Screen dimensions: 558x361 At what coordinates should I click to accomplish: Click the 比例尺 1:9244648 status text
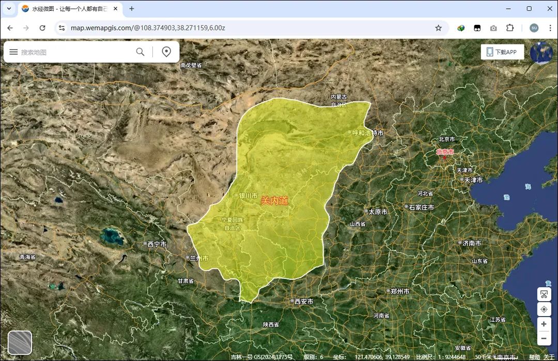[441, 357]
